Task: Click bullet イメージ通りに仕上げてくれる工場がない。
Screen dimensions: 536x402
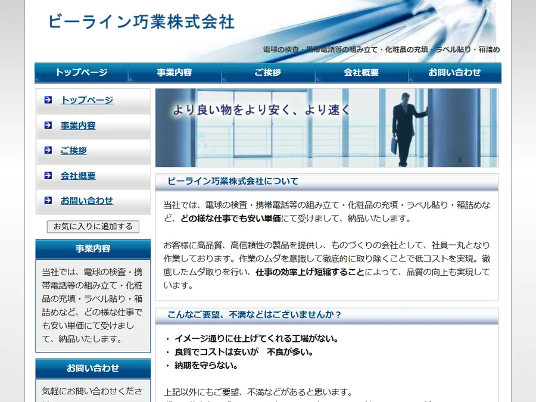Action: click(x=256, y=339)
